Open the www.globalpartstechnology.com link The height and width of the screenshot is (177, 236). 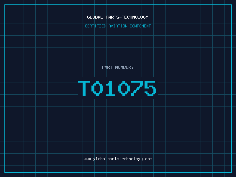click(118, 159)
